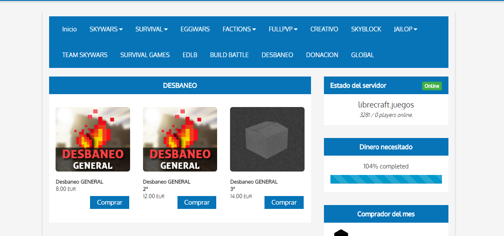Click the 3281 / 0 players online text
The image size is (504, 236).
(386, 115)
